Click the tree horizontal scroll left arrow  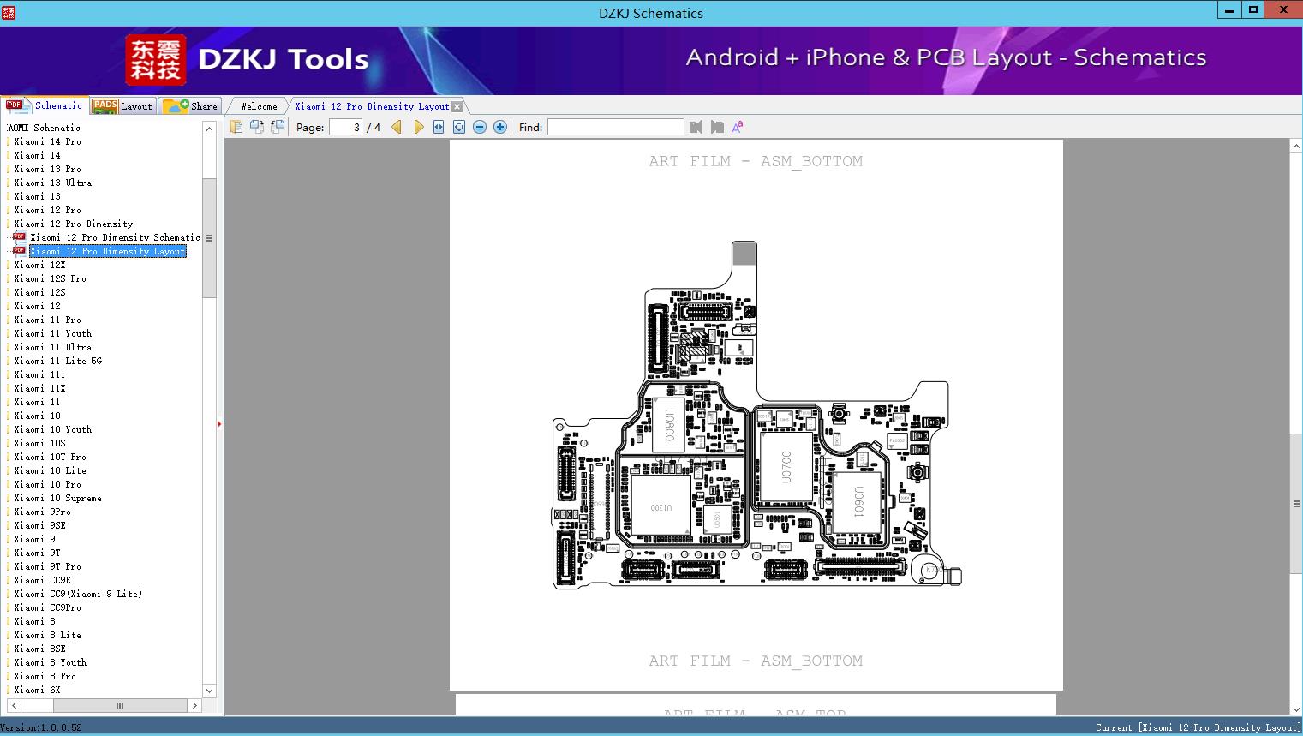(13, 705)
